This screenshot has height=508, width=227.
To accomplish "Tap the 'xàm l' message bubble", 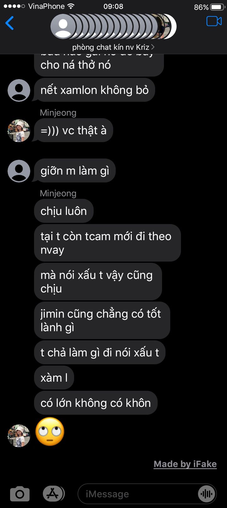I will [54, 378].
